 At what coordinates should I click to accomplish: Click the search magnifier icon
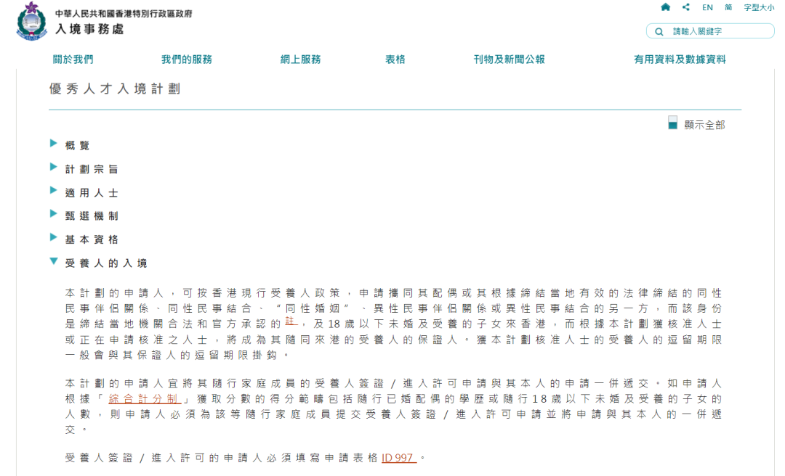tap(659, 31)
